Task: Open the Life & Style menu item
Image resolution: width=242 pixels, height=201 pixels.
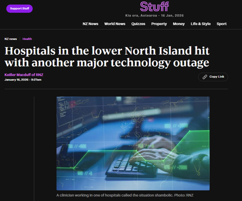Action: click(200, 24)
